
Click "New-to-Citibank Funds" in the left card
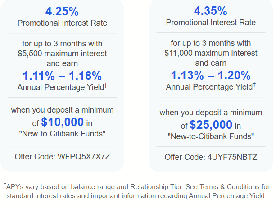[62, 134]
